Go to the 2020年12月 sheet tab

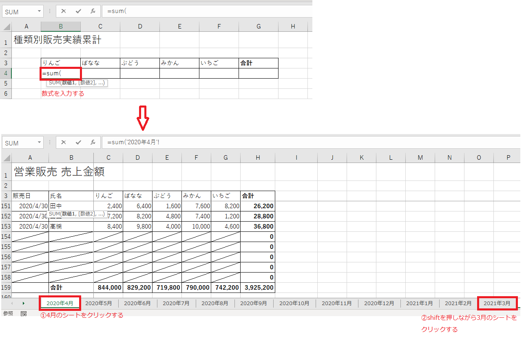[x=379, y=303]
